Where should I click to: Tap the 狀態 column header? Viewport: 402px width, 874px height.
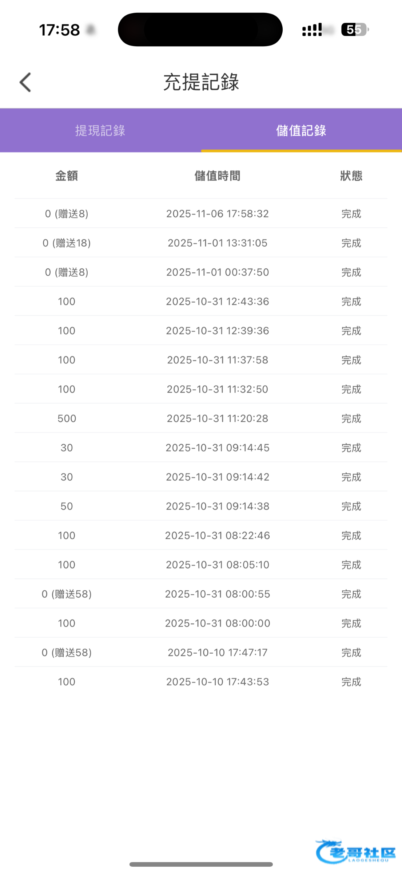pos(351,176)
